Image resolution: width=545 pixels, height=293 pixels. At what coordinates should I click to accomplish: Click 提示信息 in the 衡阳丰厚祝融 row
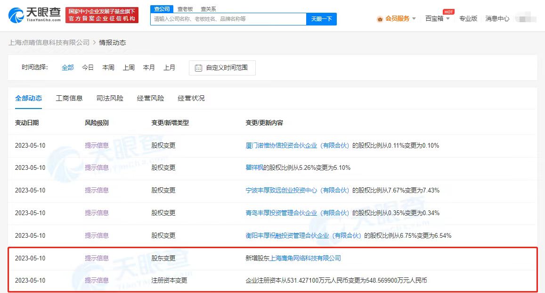(x=97, y=235)
